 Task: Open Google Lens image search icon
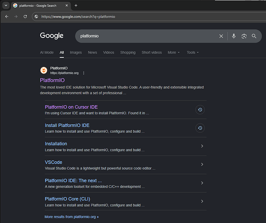click(244, 36)
